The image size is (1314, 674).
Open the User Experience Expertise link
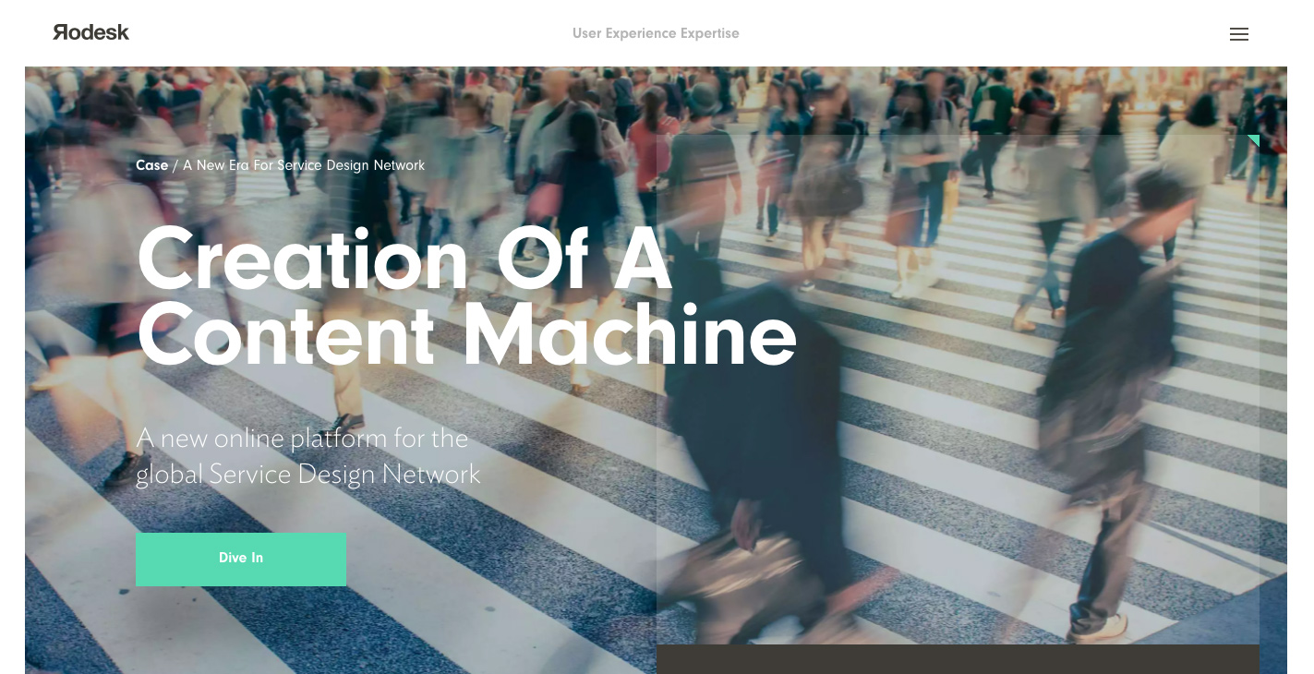(x=656, y=33)
